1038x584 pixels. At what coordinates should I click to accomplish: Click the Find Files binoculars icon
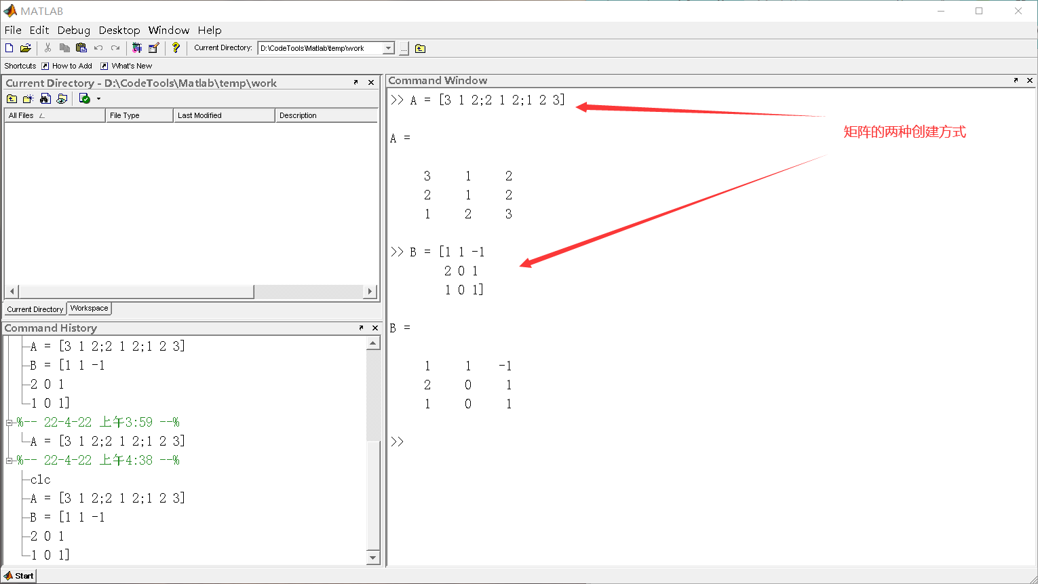pyautogui.click(x=45, y=99)
